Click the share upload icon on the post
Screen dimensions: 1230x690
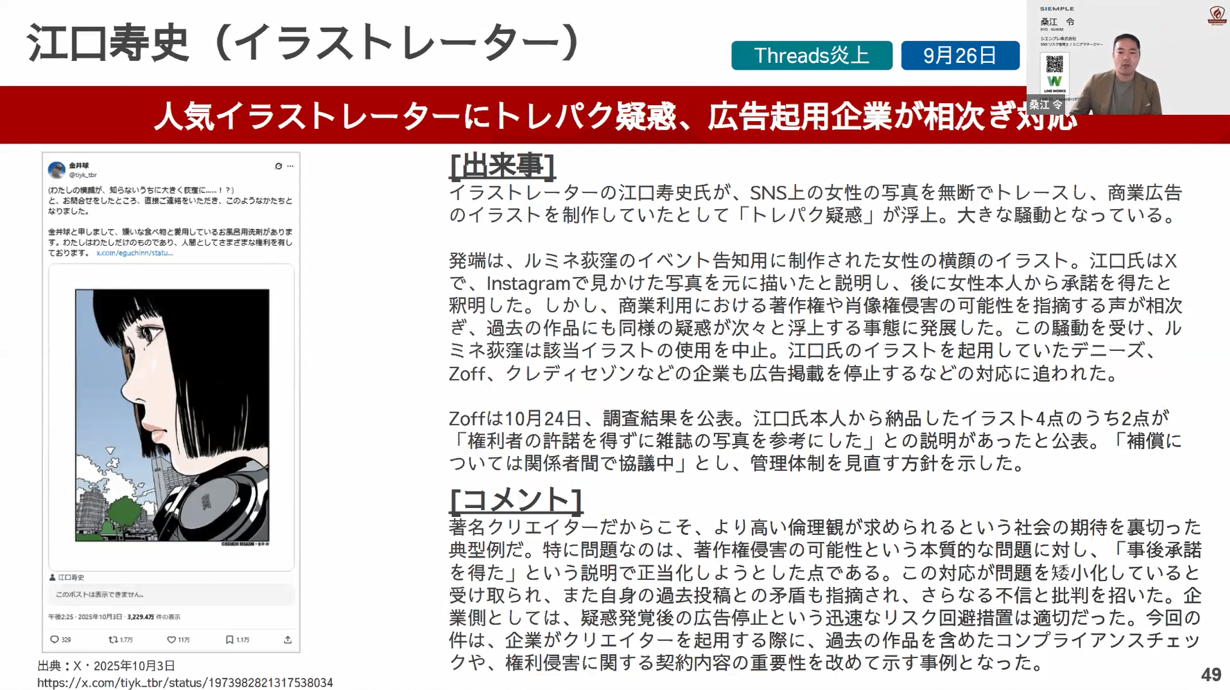[288, 639]
